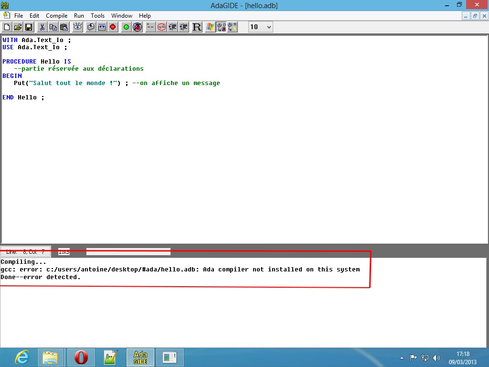489x367 pixels.
Task: Click the eye icon in the toolbar
Action: tap(77, 27)
